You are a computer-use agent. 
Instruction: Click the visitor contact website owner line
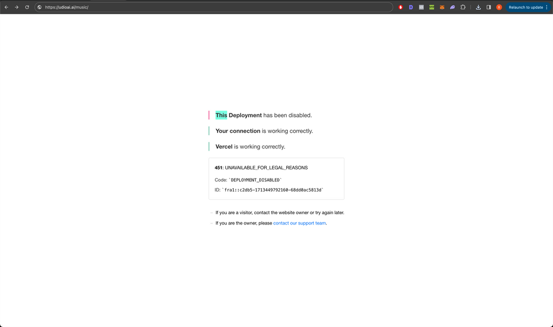[x=280, y=213]
